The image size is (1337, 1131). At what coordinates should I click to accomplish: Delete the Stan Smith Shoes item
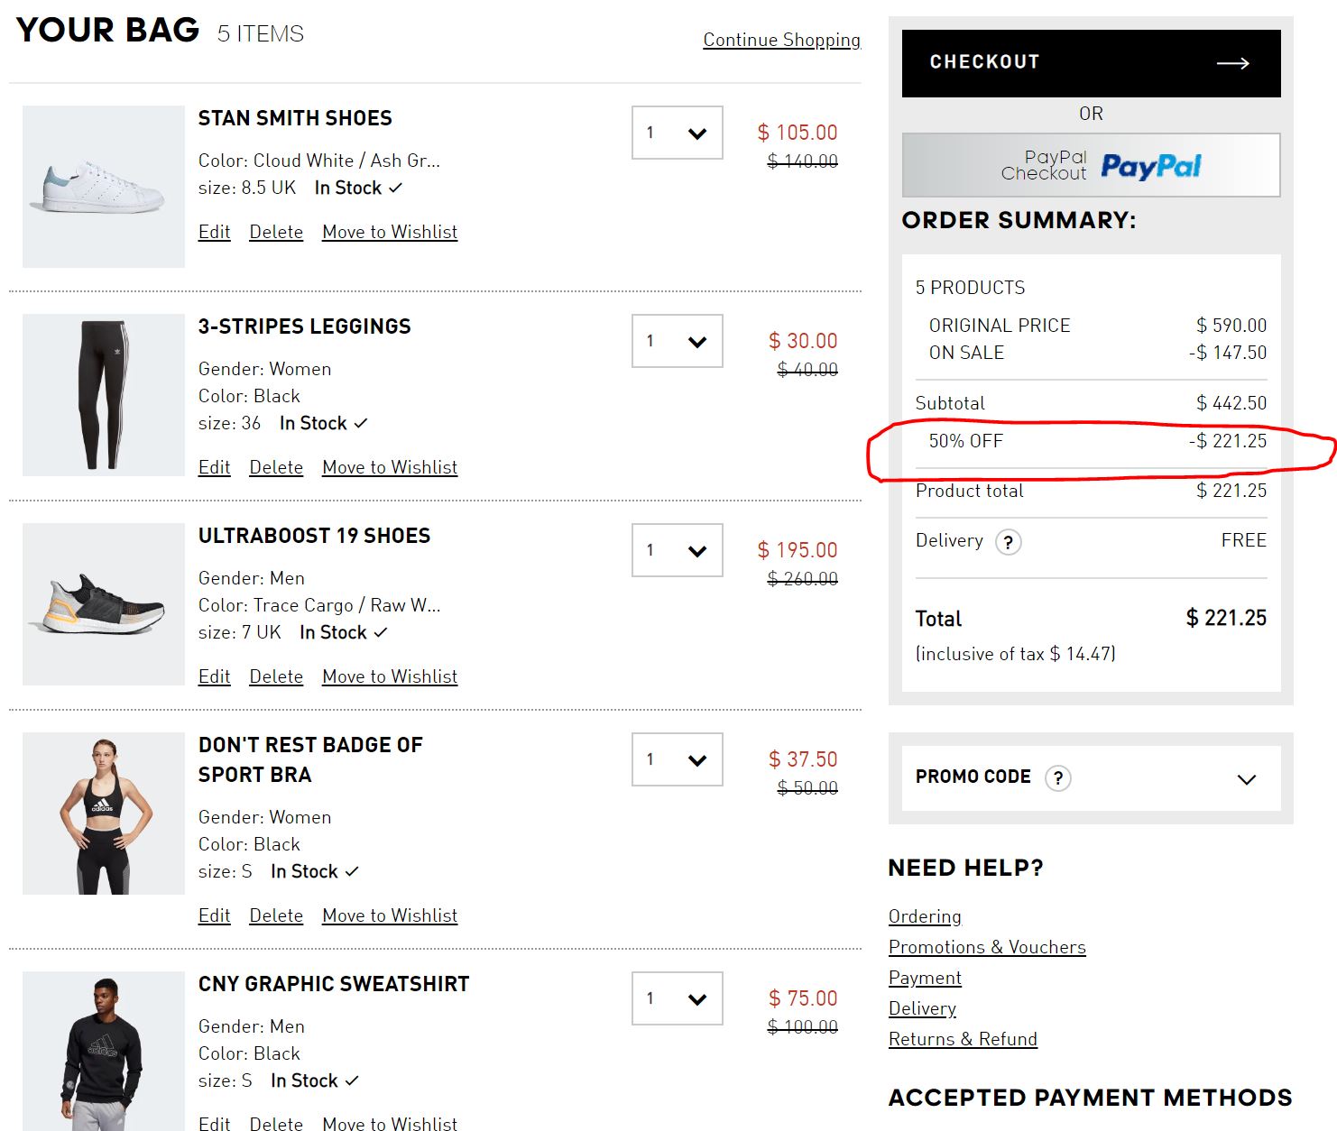[276, 232]
